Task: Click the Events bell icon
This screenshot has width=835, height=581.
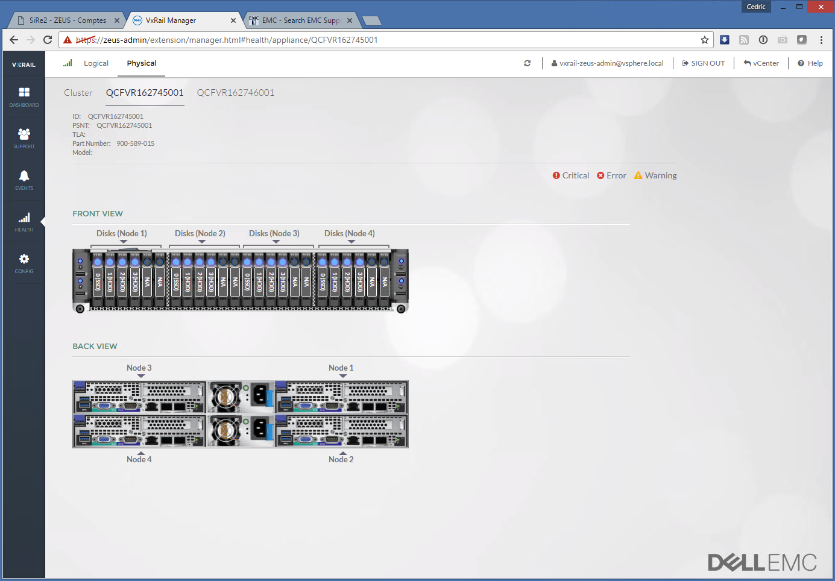Action: click(x=24, y=176)
